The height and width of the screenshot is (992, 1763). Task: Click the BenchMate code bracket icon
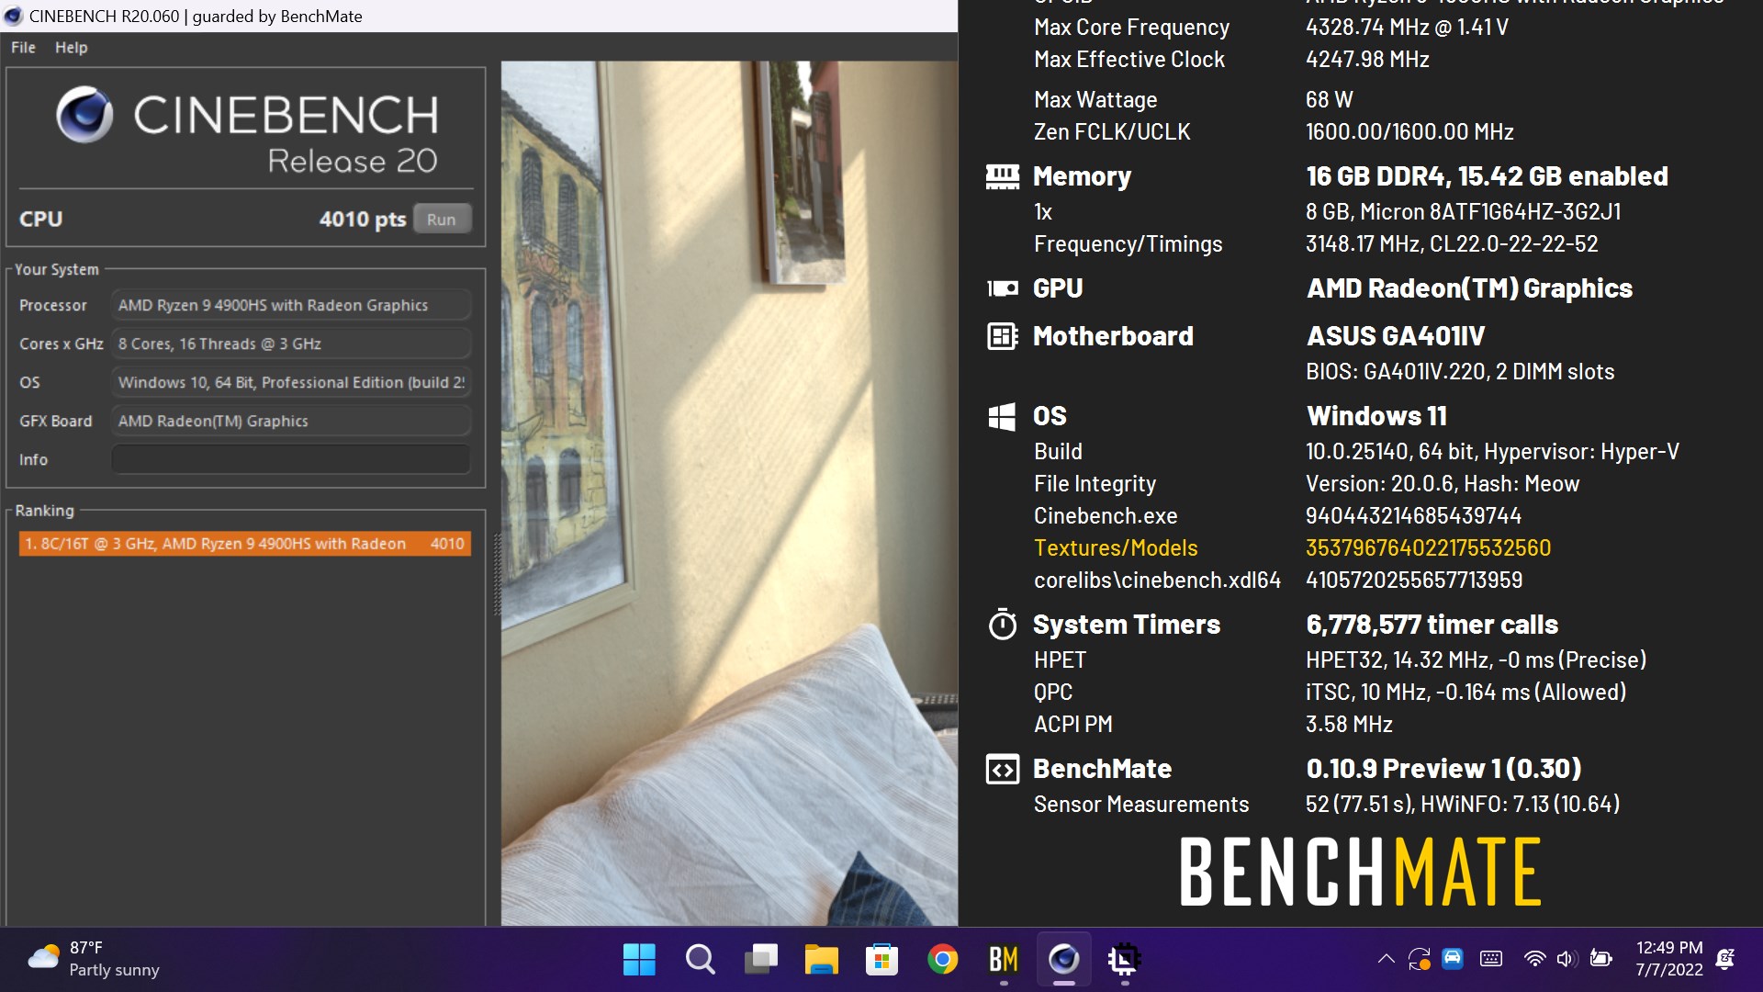coord(1002,769)
